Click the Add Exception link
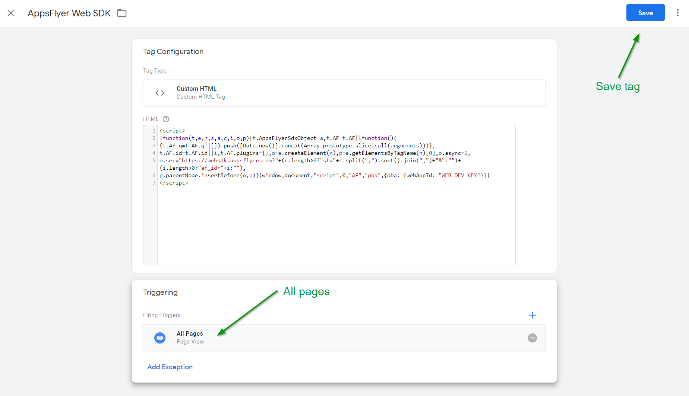The width and height of the screenshot is (689, 396). [170, 367]
